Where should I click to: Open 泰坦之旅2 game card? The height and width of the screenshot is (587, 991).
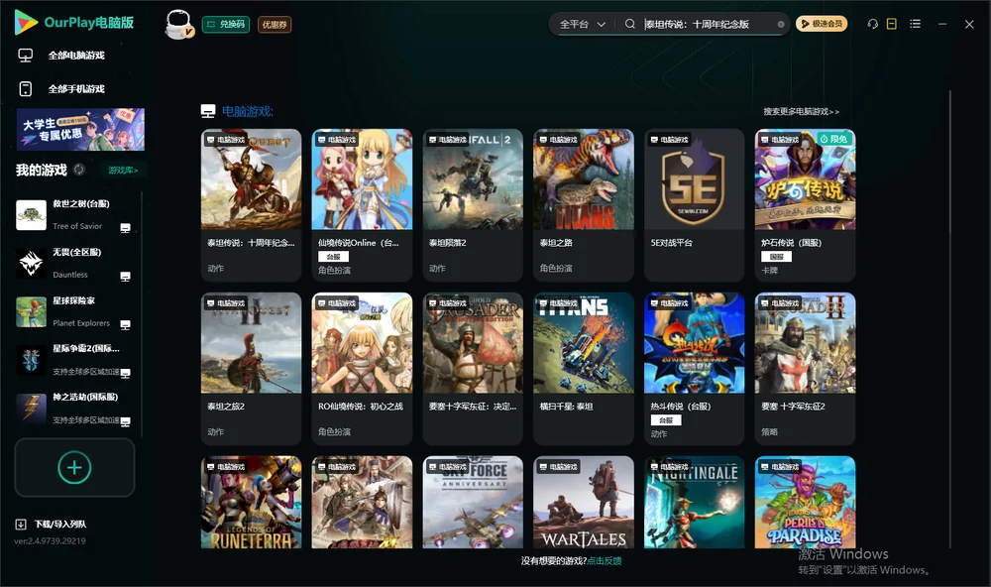251,368
